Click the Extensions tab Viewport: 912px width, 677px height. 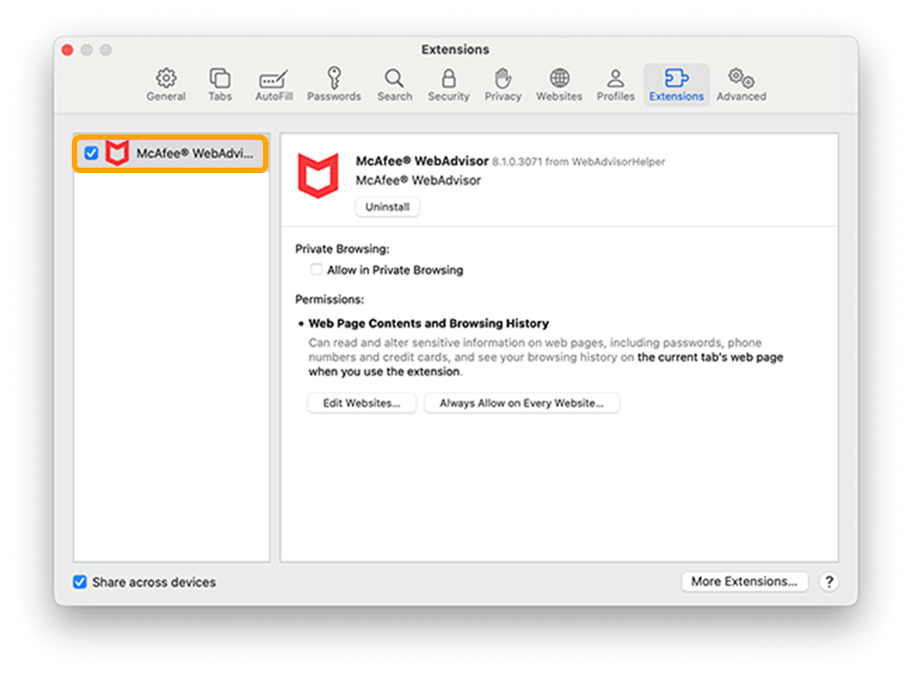[x=676, y=84]
